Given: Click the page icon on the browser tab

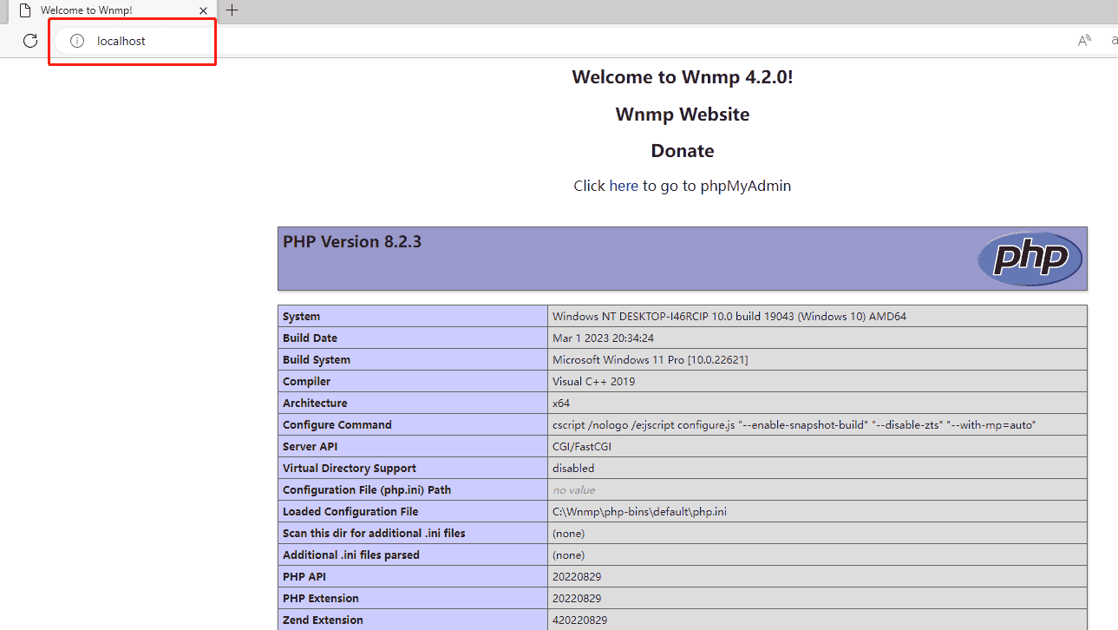Looking at the screenshot, I should [26, 10].
